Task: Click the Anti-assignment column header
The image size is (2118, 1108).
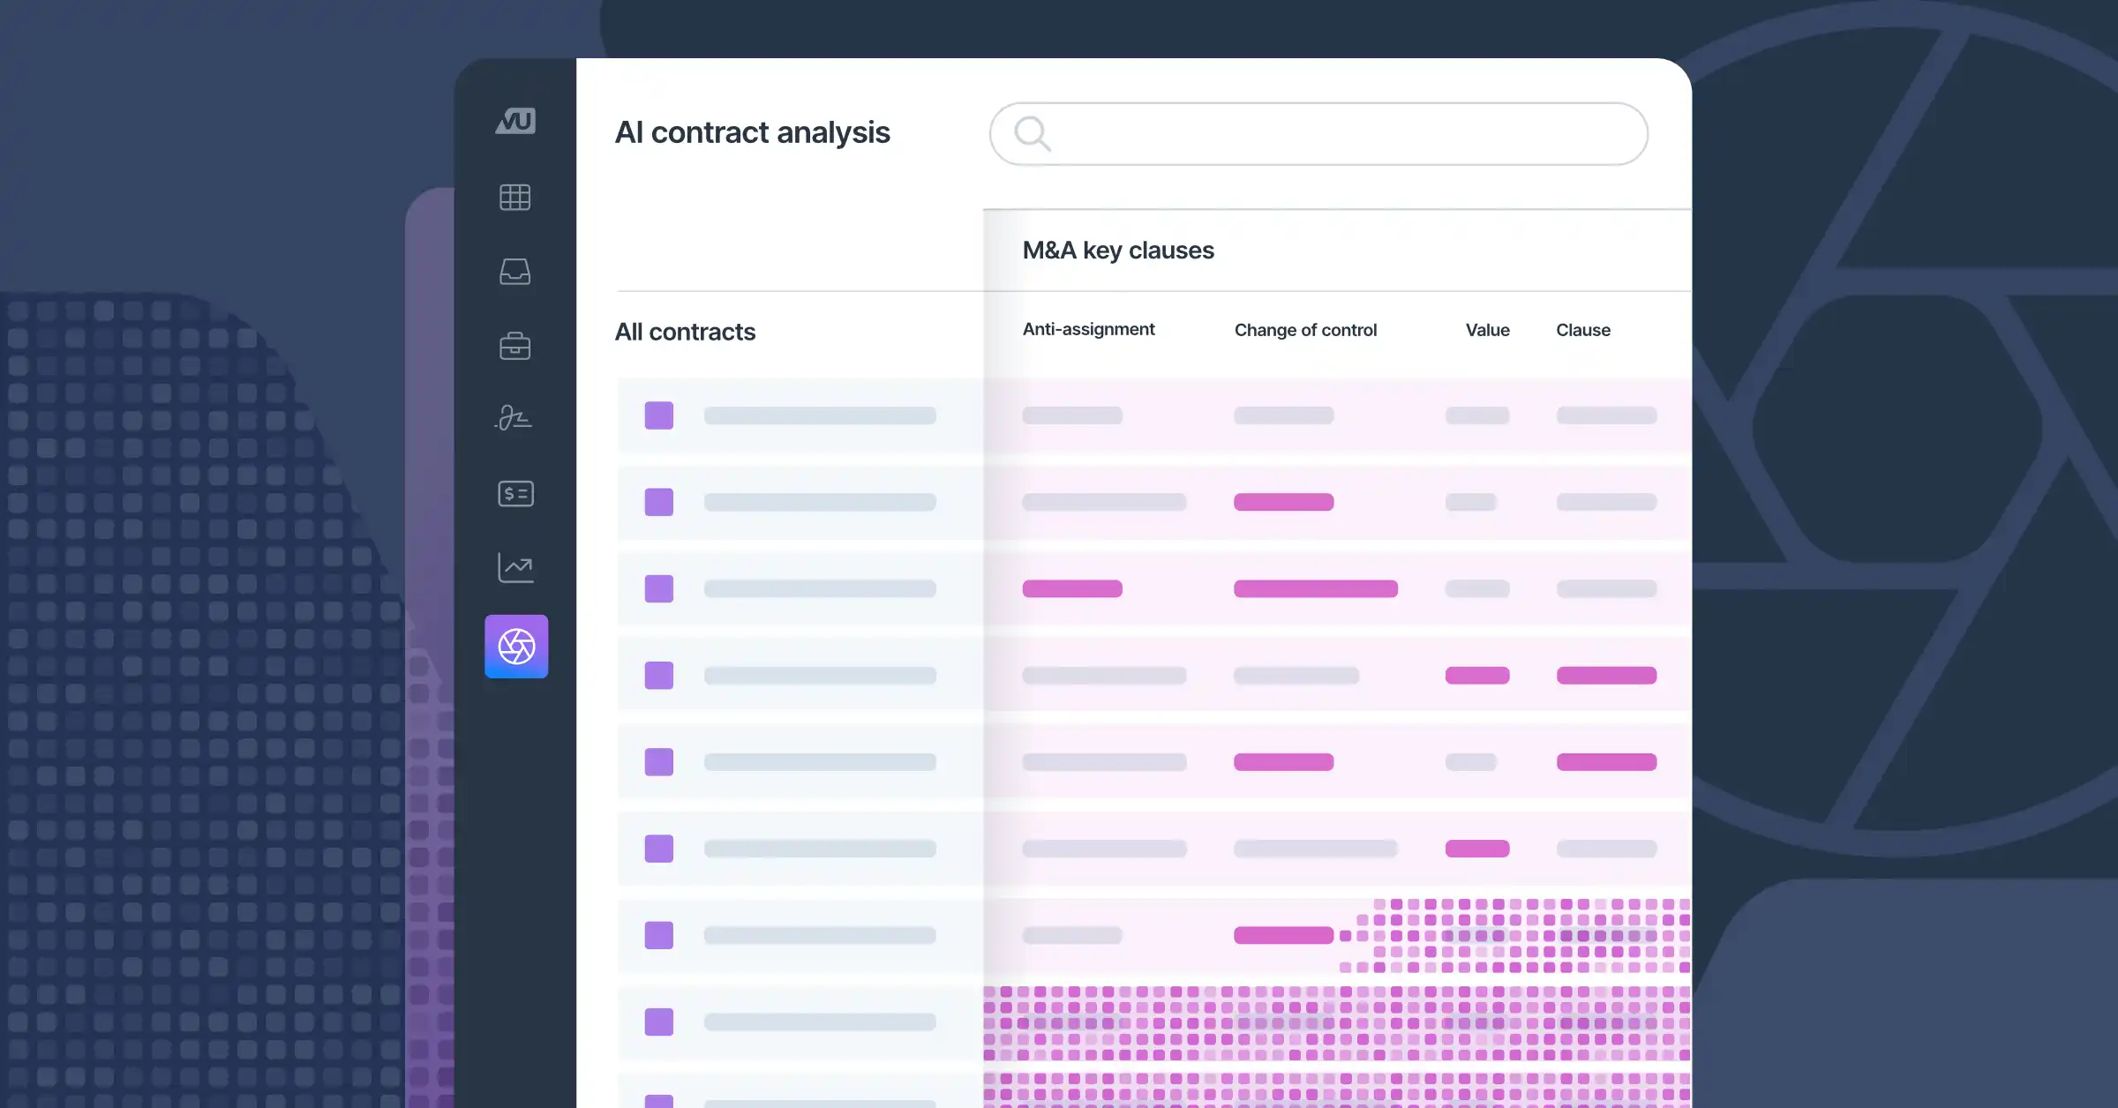Action: [x=1088, y=329]
